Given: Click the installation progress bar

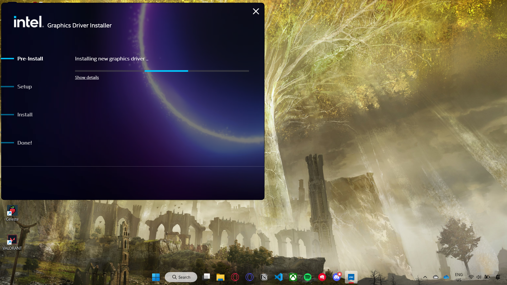Looking at the screenshot, I should click(162, 71).
